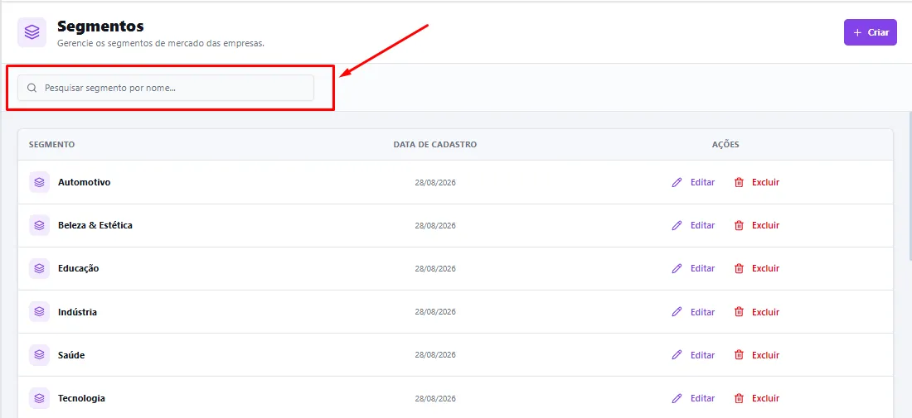Click Editar text for Educação

[x=702, y=268]
